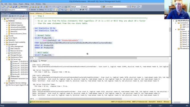Select Extended Events node
190x107 pixels.
(15, 53)
